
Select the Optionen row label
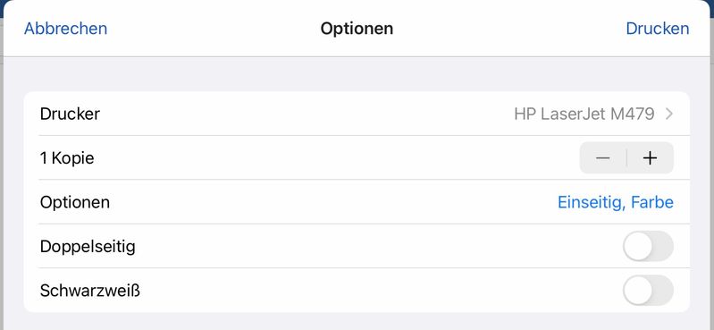[75, 202]
